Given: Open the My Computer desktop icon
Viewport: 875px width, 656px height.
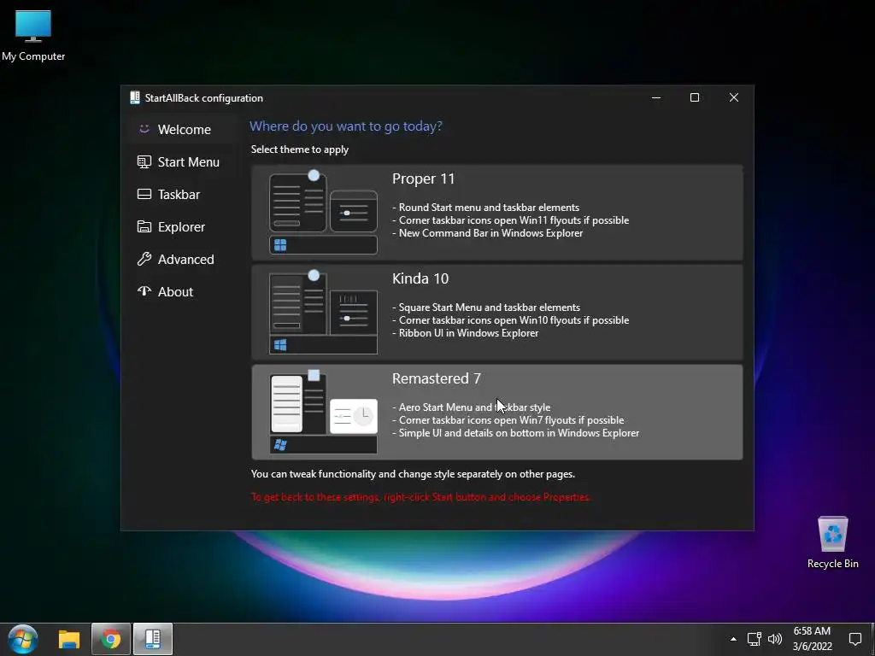Looking at the screenshot, I should point(33,36).
